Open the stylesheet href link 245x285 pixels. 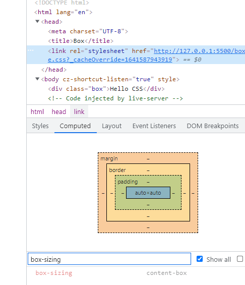(x=146, y=55)
